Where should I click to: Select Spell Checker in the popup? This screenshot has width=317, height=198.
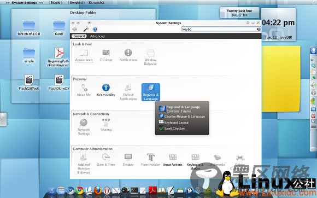click(172, 128)
